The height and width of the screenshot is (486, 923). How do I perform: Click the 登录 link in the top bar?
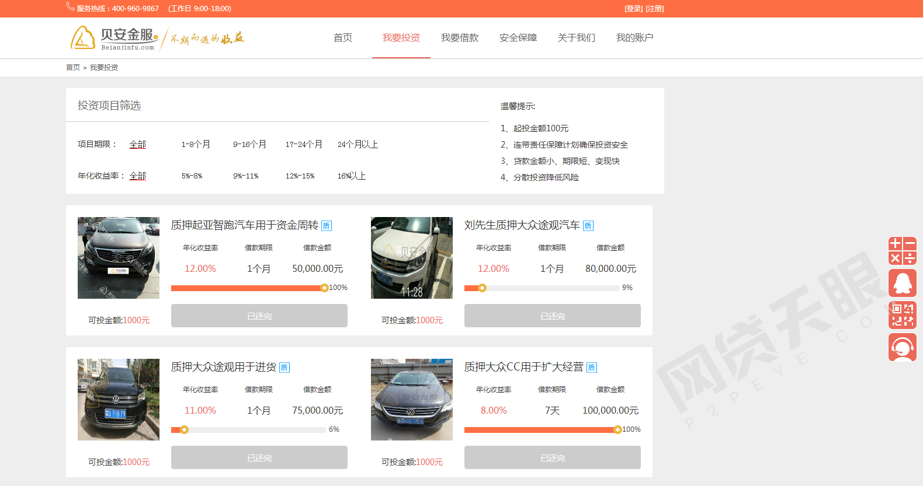coord(633,9)
